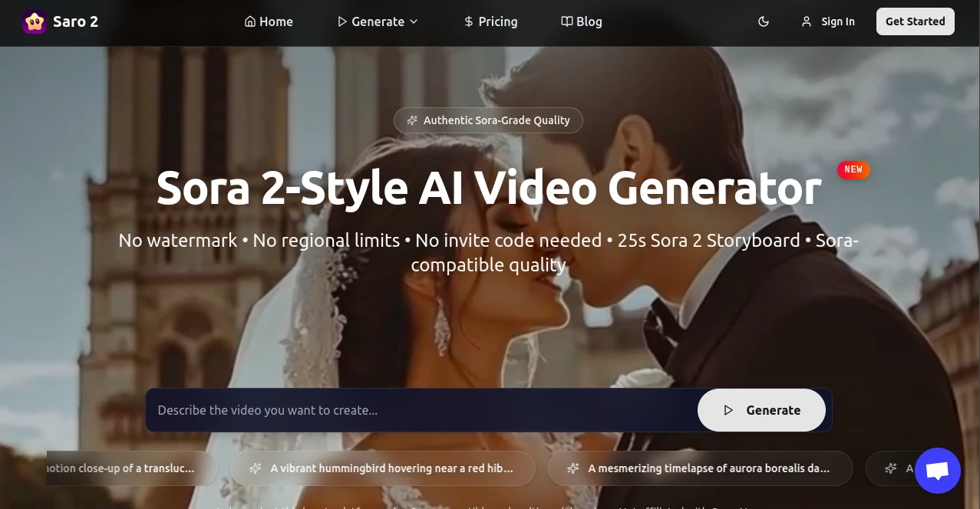Toggle dark mode with the moon icon
The width and height of the screenshot is (980, 509).
pyautogui.click(x=764, y=21)
